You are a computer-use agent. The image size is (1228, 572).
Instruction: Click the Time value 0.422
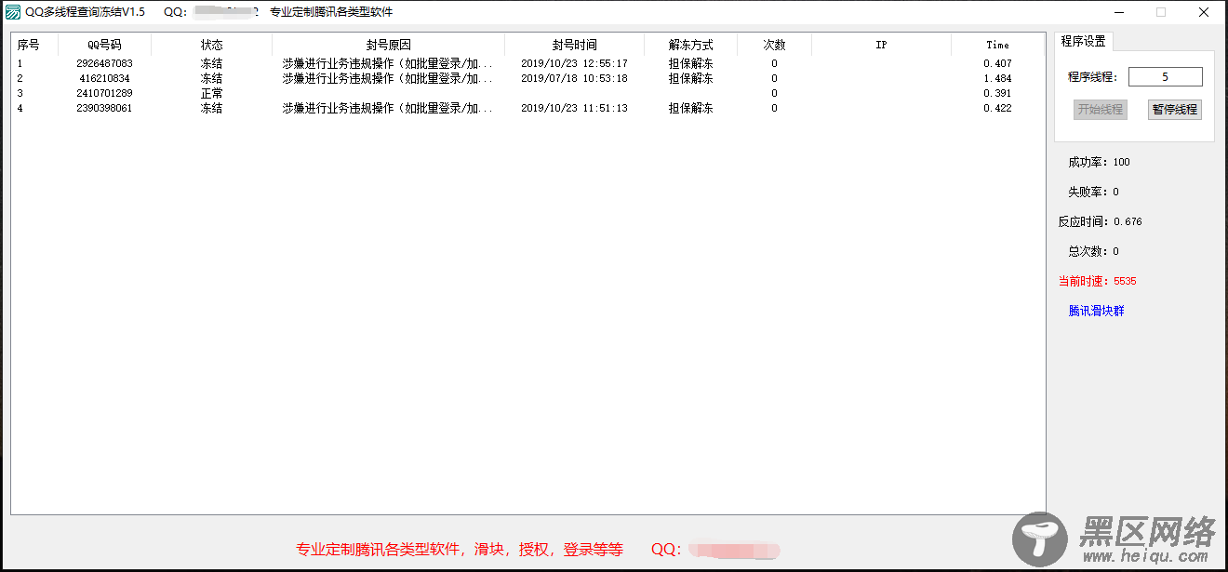(x=997, y=108)
